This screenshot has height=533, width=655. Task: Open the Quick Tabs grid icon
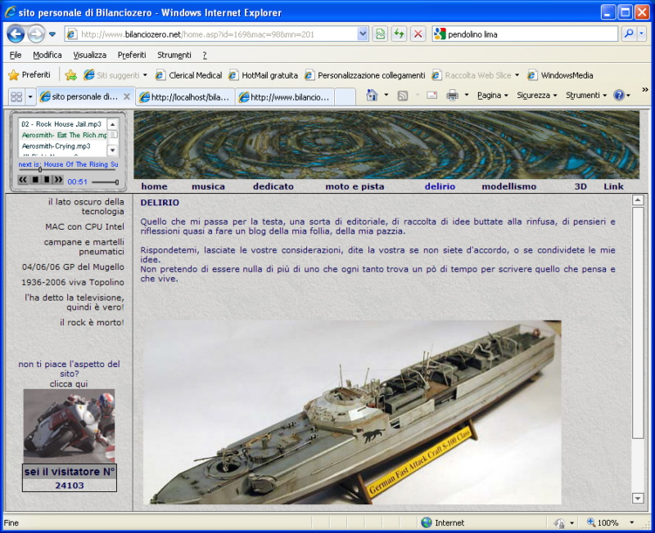[x=16, y=96]
